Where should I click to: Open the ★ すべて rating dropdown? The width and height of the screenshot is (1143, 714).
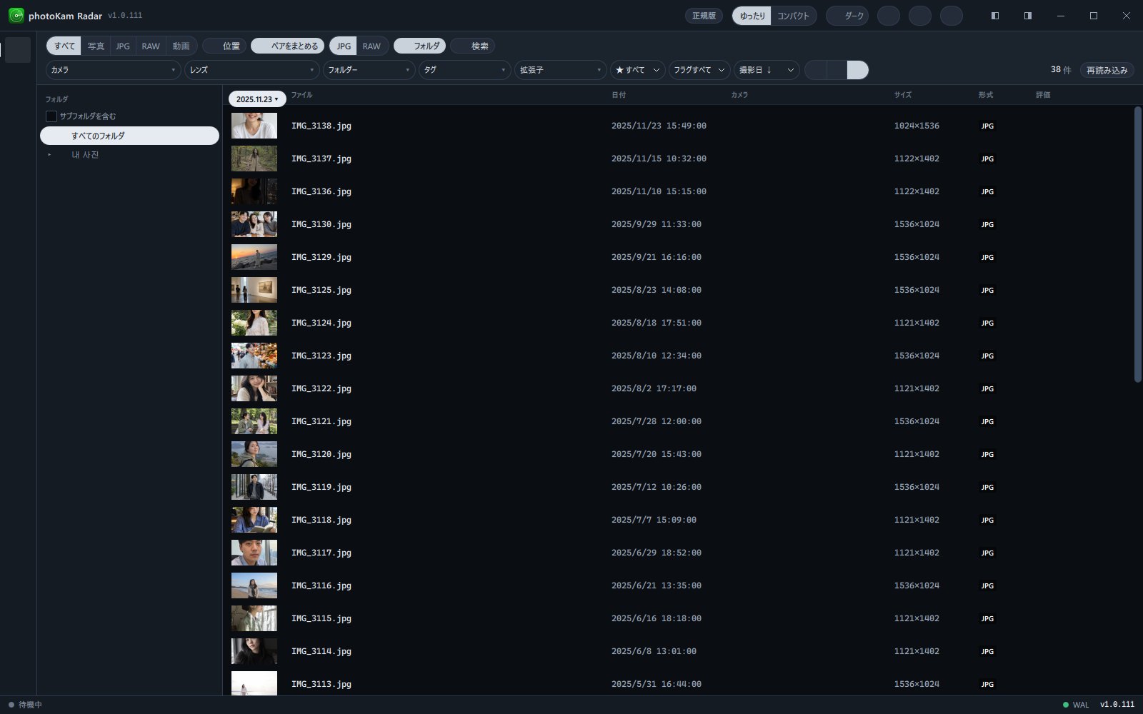(x=637, y=70)
